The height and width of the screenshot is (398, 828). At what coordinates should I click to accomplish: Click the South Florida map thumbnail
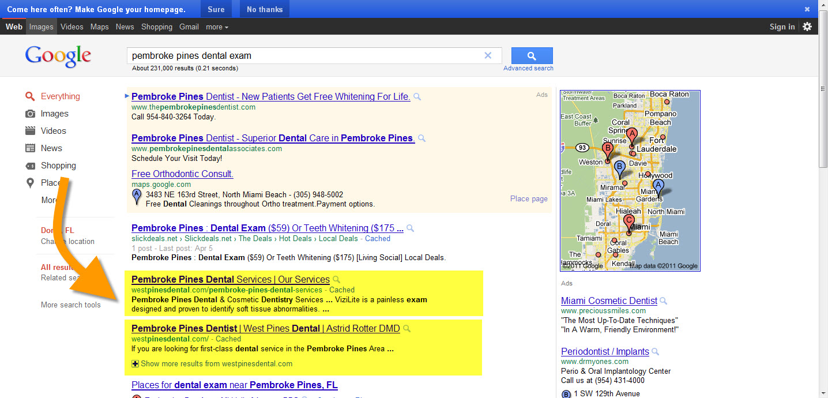click(630, 180)
